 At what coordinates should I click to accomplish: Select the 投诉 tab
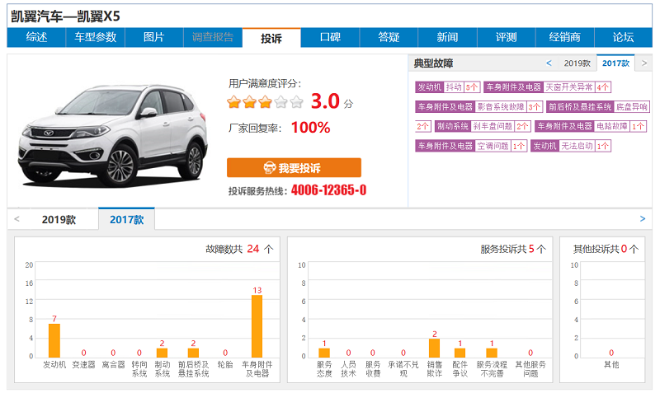(271, 38)
